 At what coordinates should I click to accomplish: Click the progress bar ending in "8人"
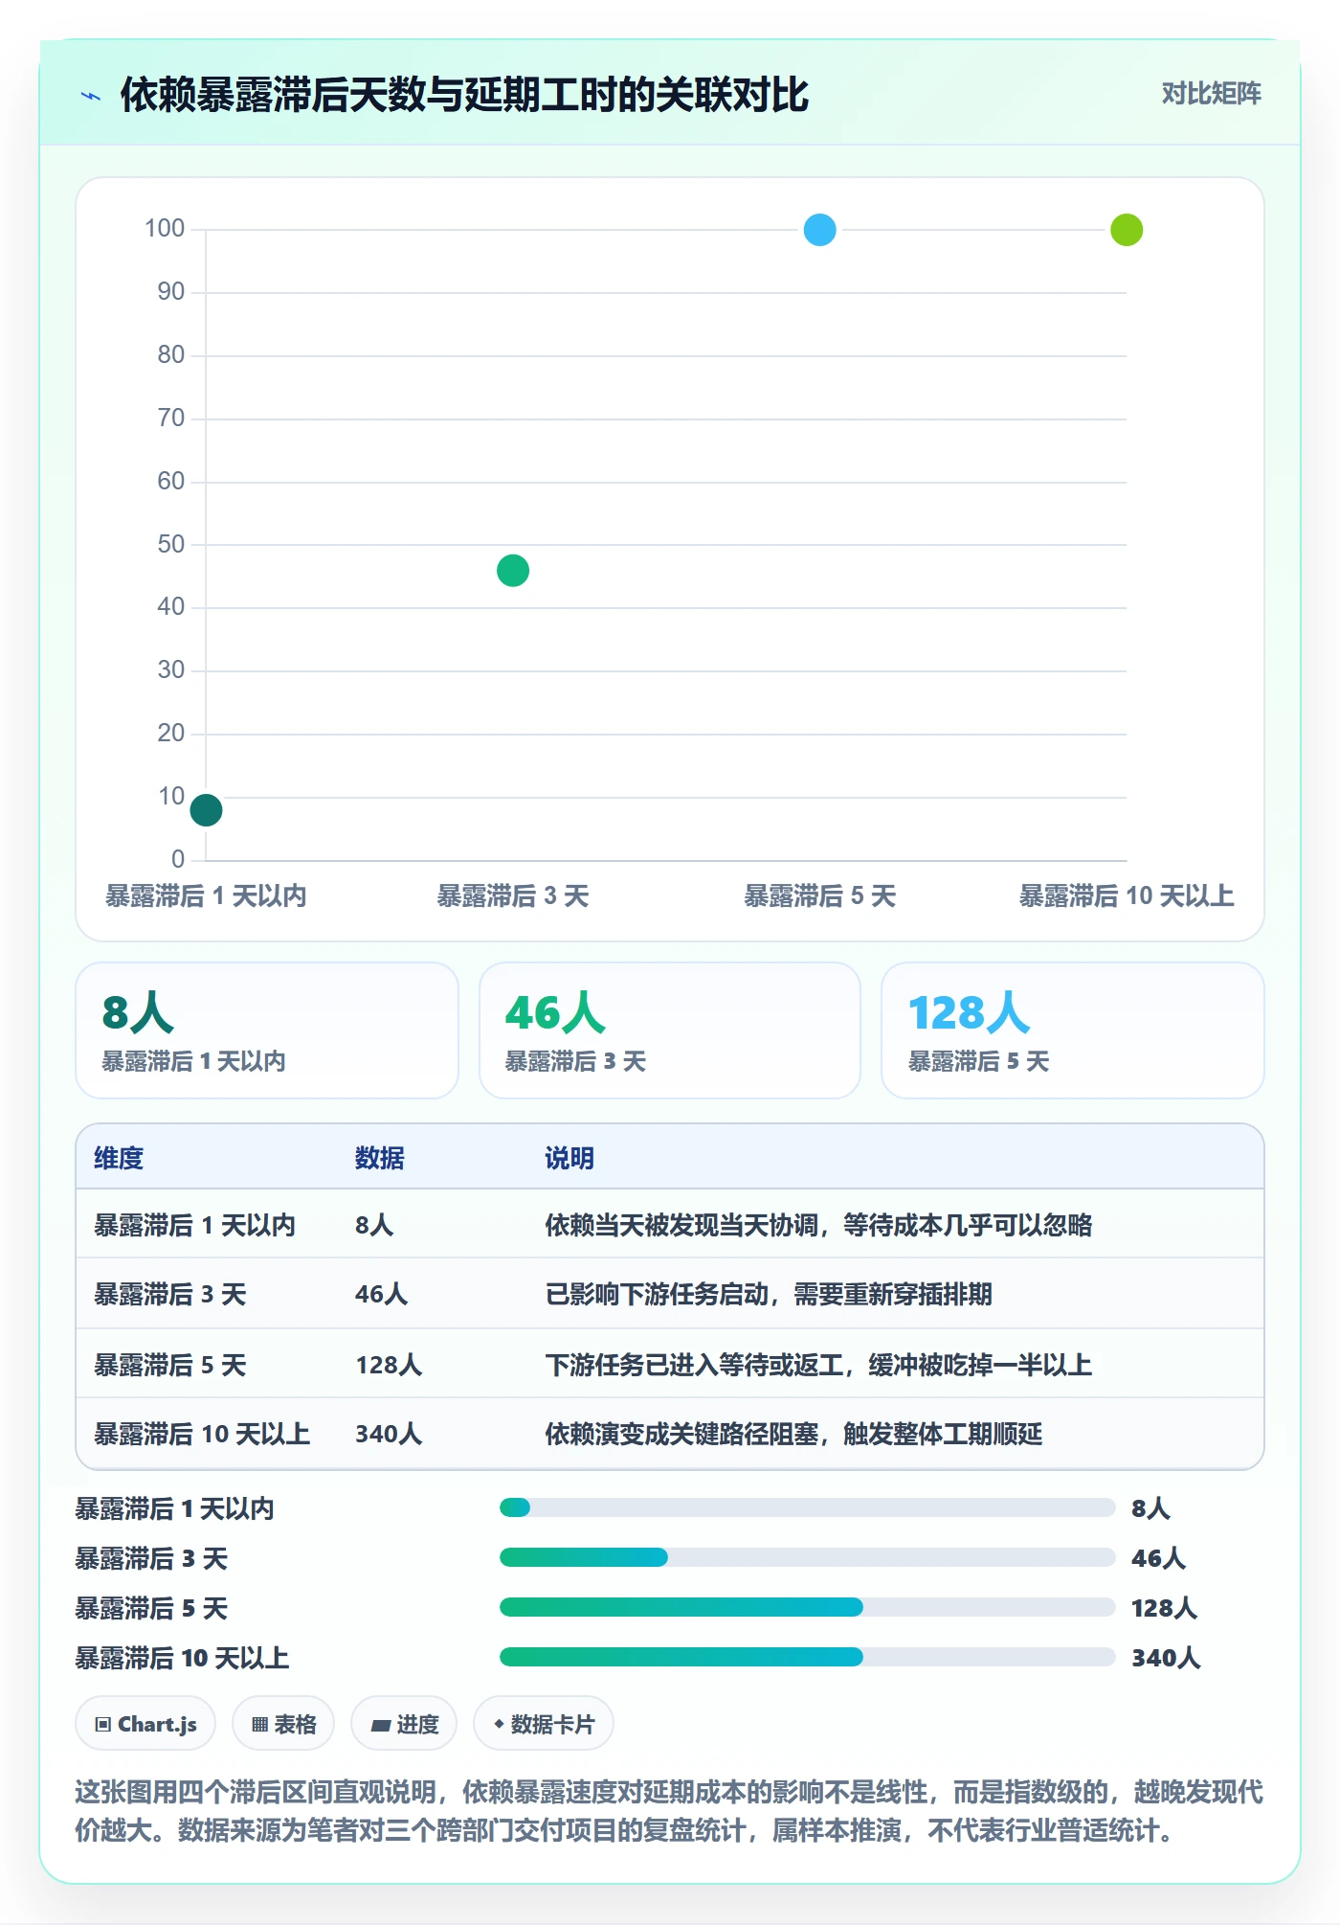tap(808, 1508)
